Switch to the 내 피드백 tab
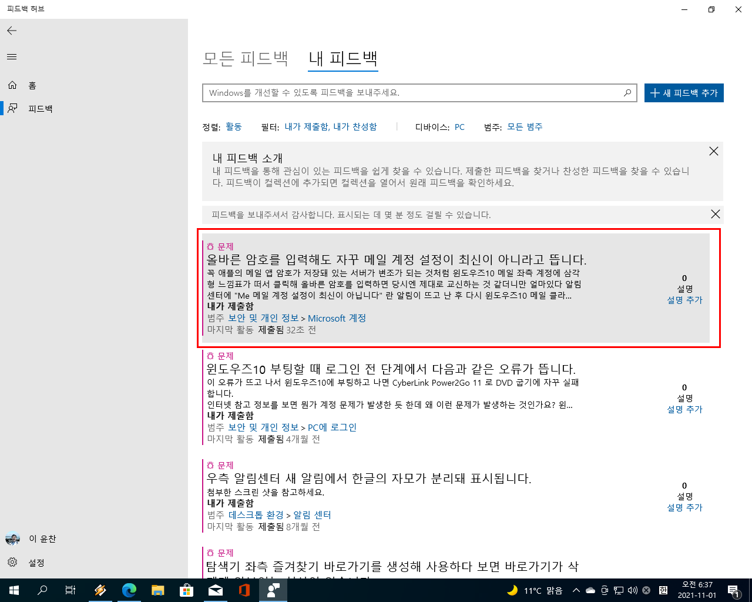 343,58
